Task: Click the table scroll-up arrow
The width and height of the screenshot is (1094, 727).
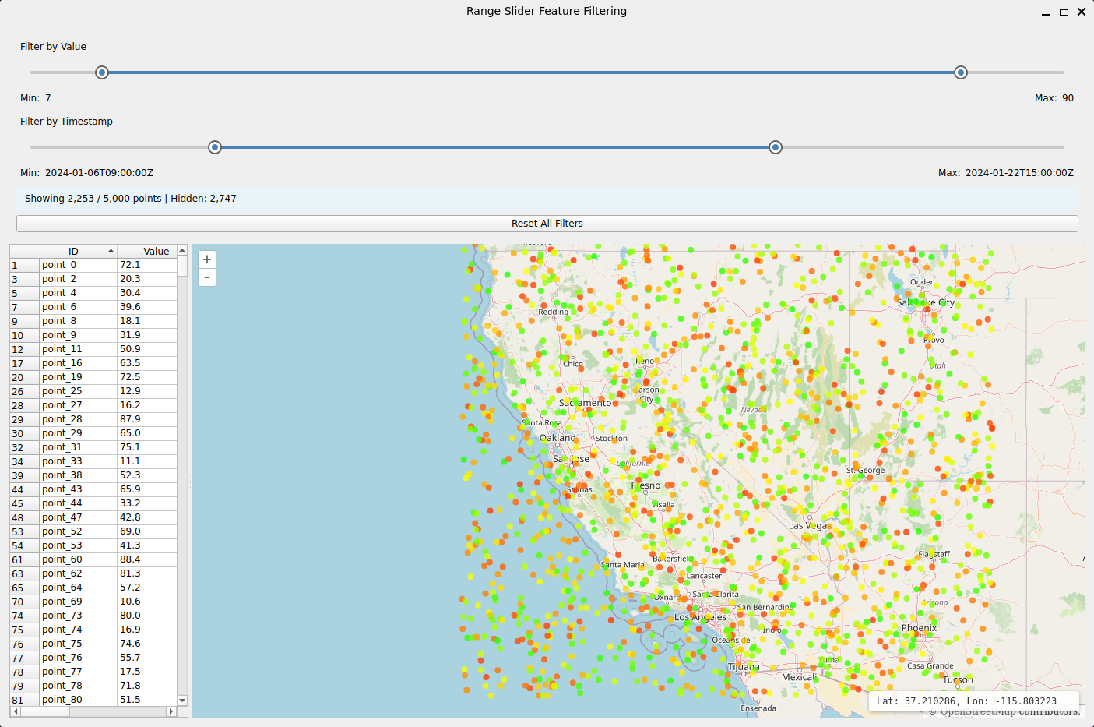Action: [x=182, y=250]
